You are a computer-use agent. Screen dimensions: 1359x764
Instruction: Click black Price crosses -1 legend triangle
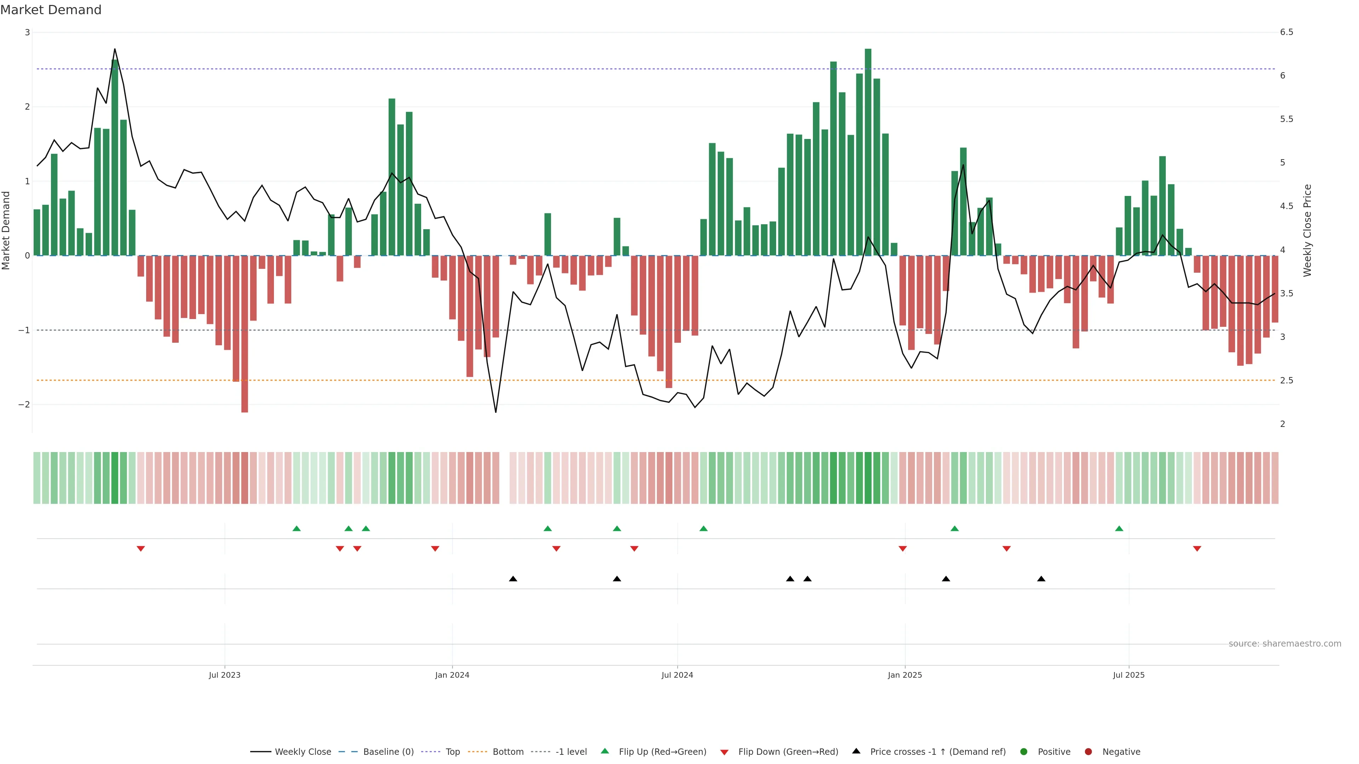click(x=856, y=751)
